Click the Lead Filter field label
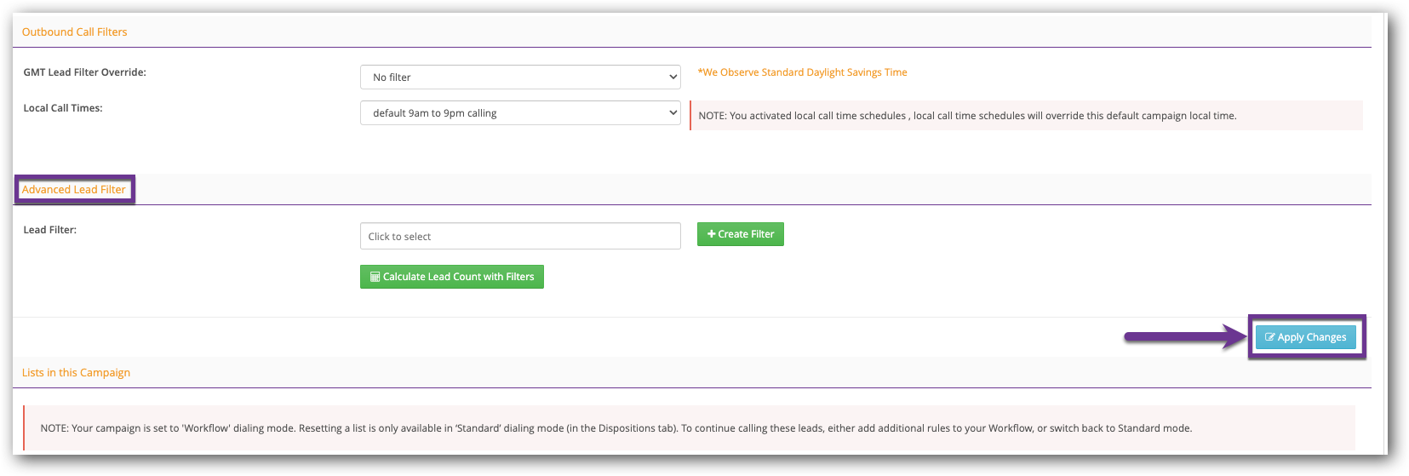The height and width of the screenshot is (476, 1409). (x=49, y=230)
